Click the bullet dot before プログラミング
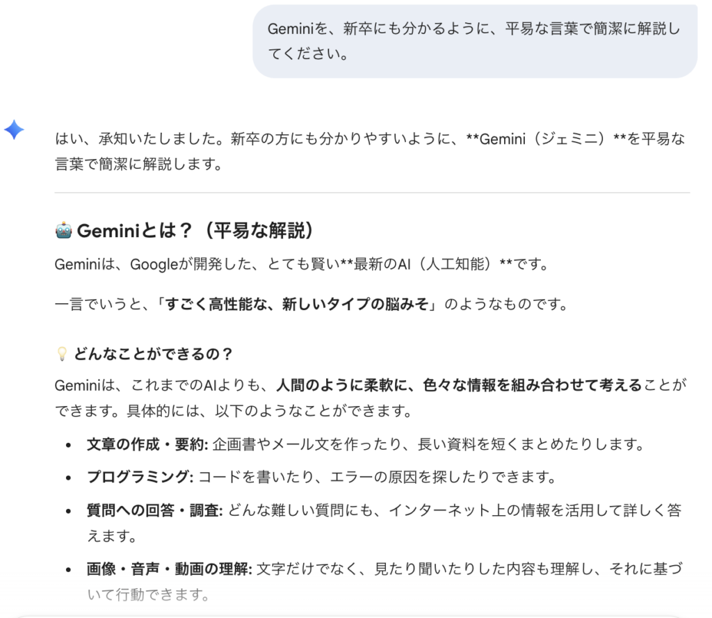Viewport: 712px width, 618px height. 69,478
